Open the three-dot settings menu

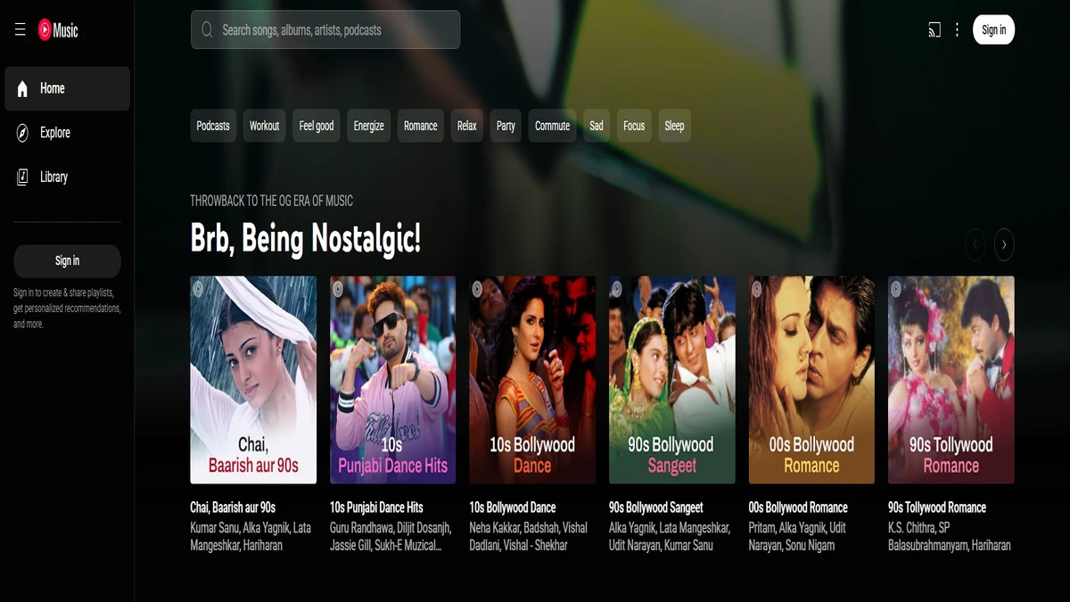pos(957,30)
